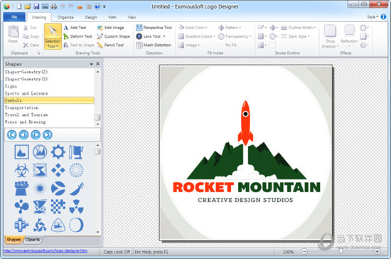Click the Print icon in quick access
The height and width of the screenshot is (259, 391).
coord(54,6)
